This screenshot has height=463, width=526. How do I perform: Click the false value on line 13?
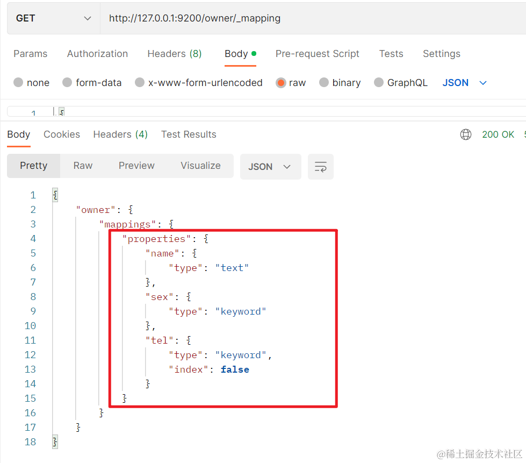[235, 369]
